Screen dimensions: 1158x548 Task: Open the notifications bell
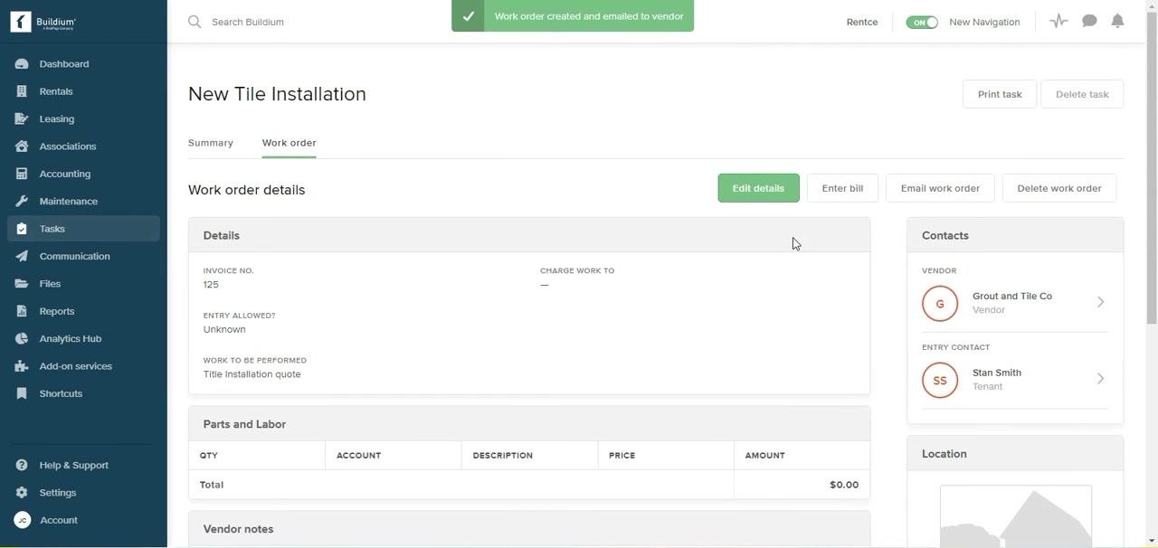[x=1118, y=21]
